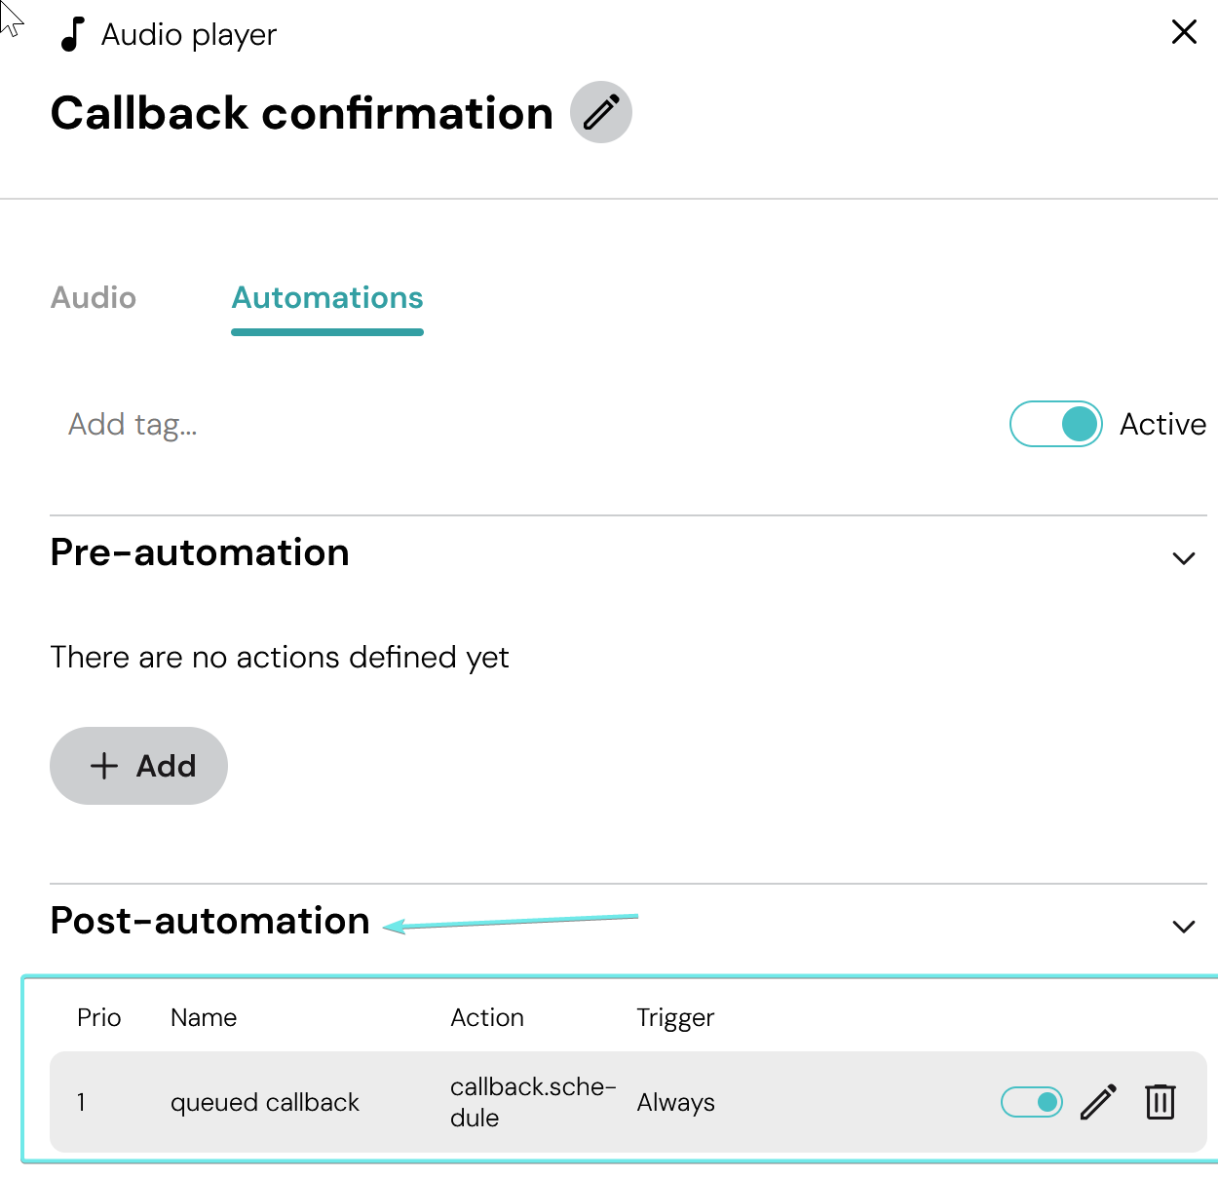Viewport: 1218px width, 1177px height.
Task: Collapse the Pre-automation section
Action: 1184,558
